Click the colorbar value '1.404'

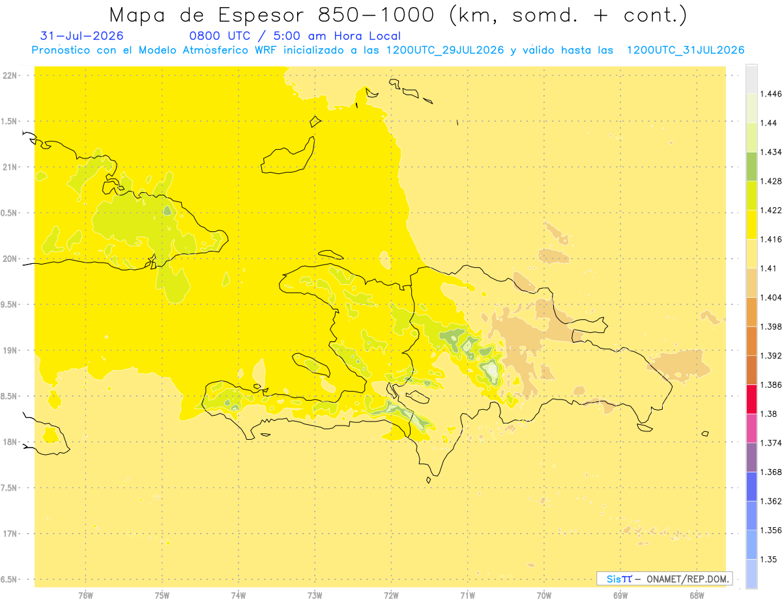pyautogui.click(x=771, y=297)
